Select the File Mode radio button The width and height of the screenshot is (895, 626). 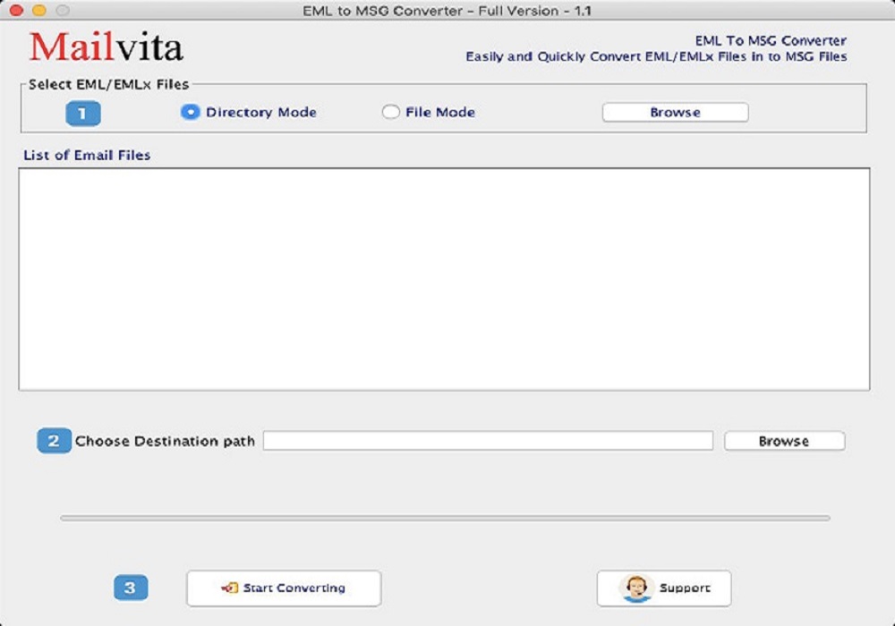391,113
